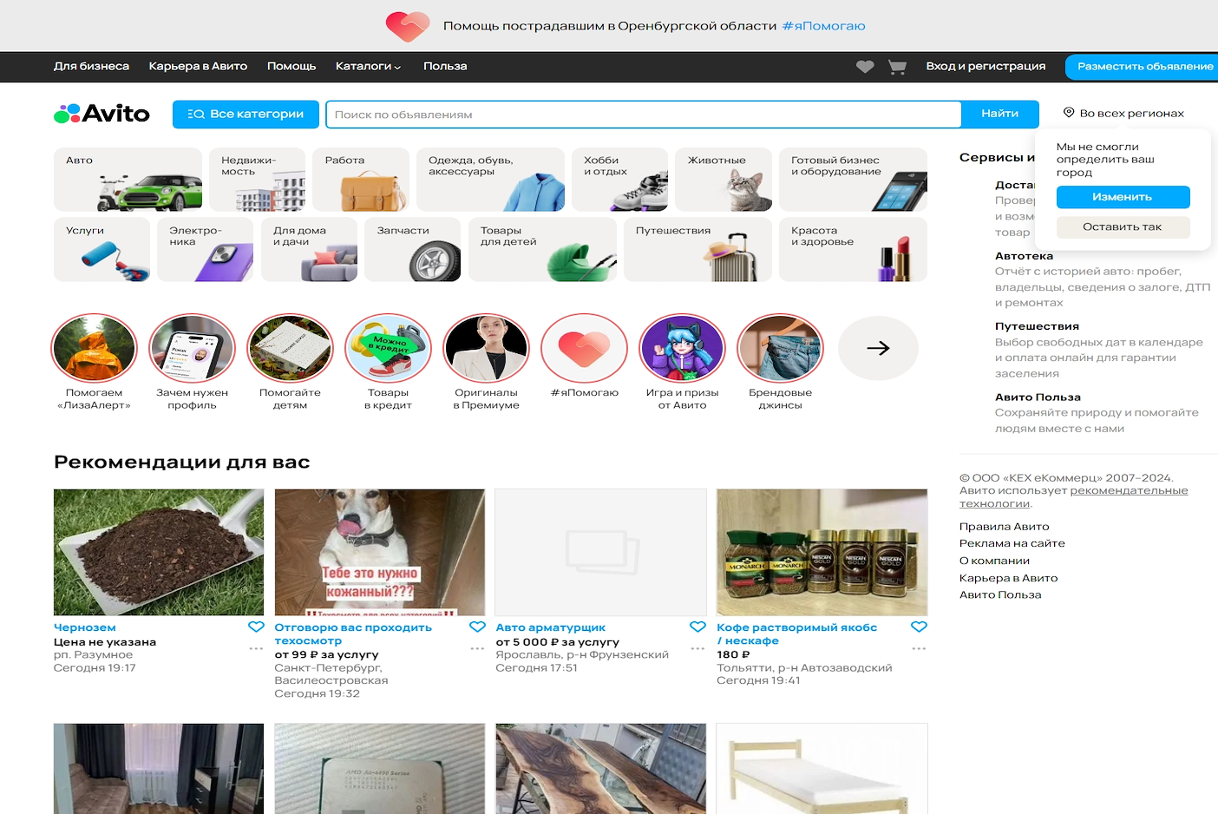
Task: Open Карьера в Авито menu item
Action: (198, 67)
